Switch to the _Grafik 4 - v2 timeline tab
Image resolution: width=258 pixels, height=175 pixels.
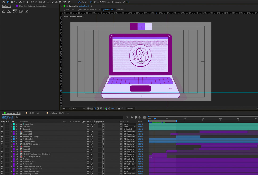[34, 113]
